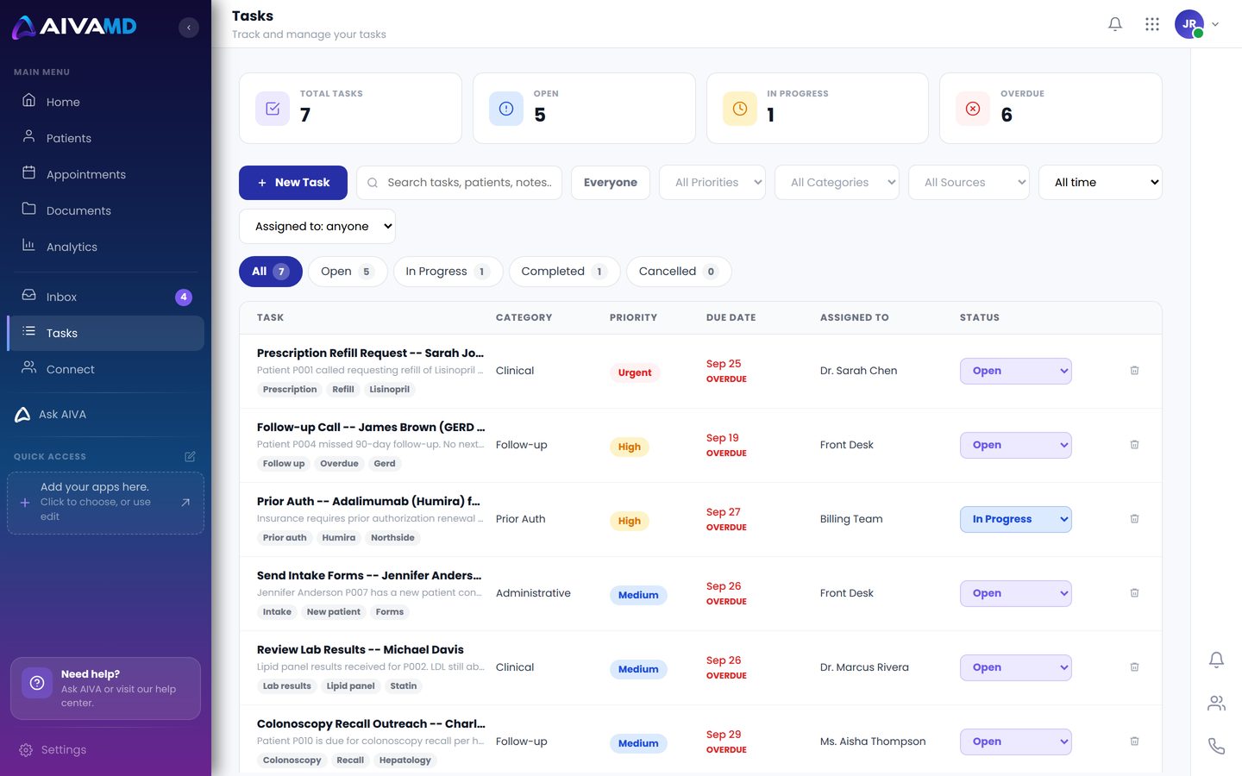The height and width of the screenshot is (776, 1242).
Task: Focus the Search tasks input field
Action: tap(459, 183)
